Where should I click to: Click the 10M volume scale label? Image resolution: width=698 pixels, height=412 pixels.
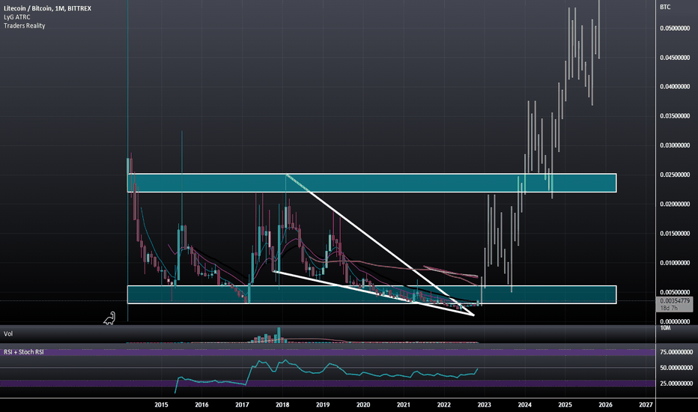665,328
